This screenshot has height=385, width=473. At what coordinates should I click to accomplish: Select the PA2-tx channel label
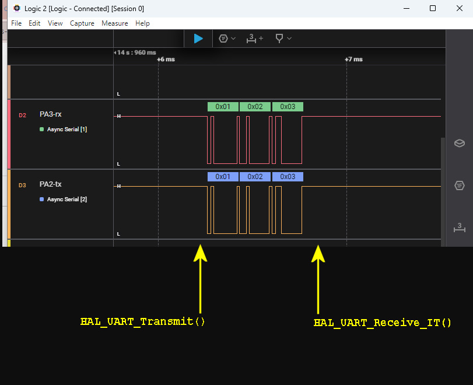51,184
